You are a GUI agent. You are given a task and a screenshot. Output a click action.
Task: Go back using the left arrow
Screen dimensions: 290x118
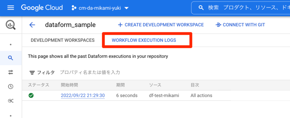pos(32,25)
